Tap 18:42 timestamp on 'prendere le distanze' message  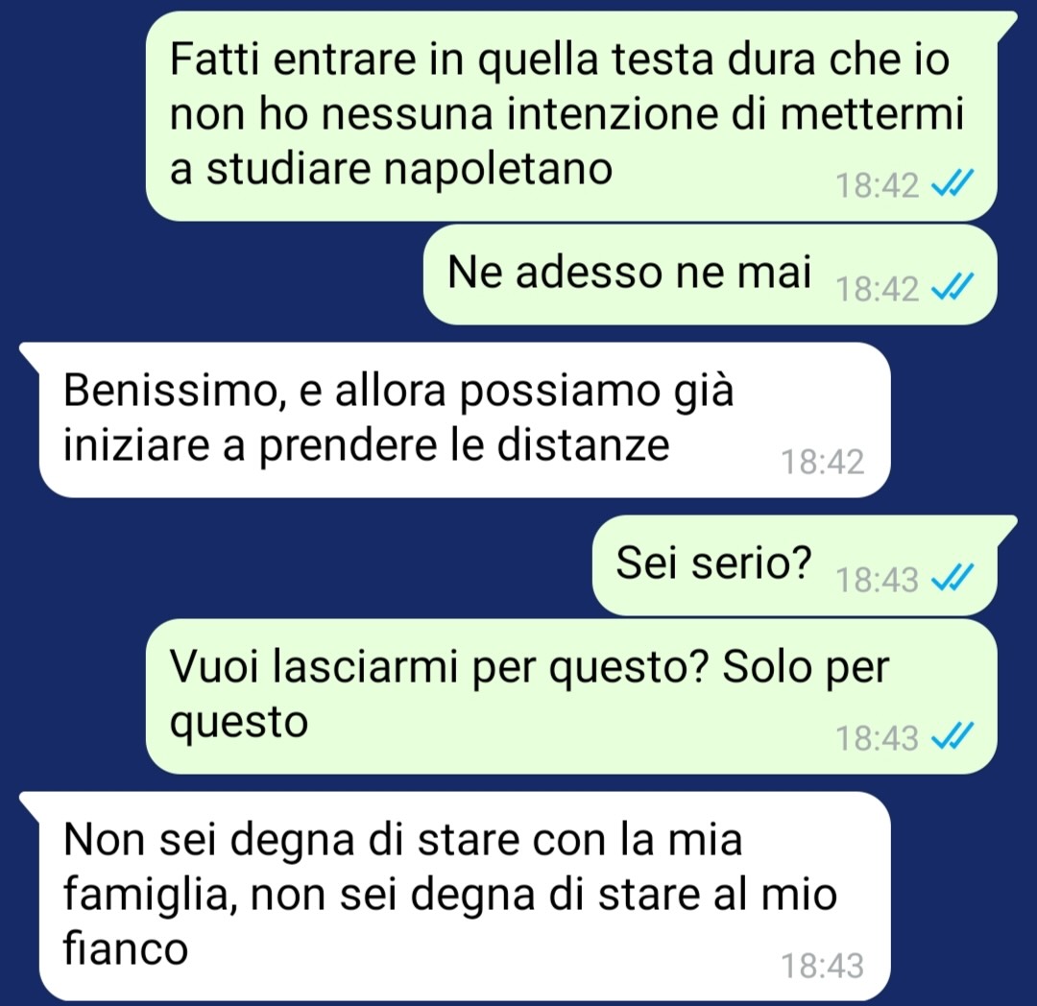(823, 462)
